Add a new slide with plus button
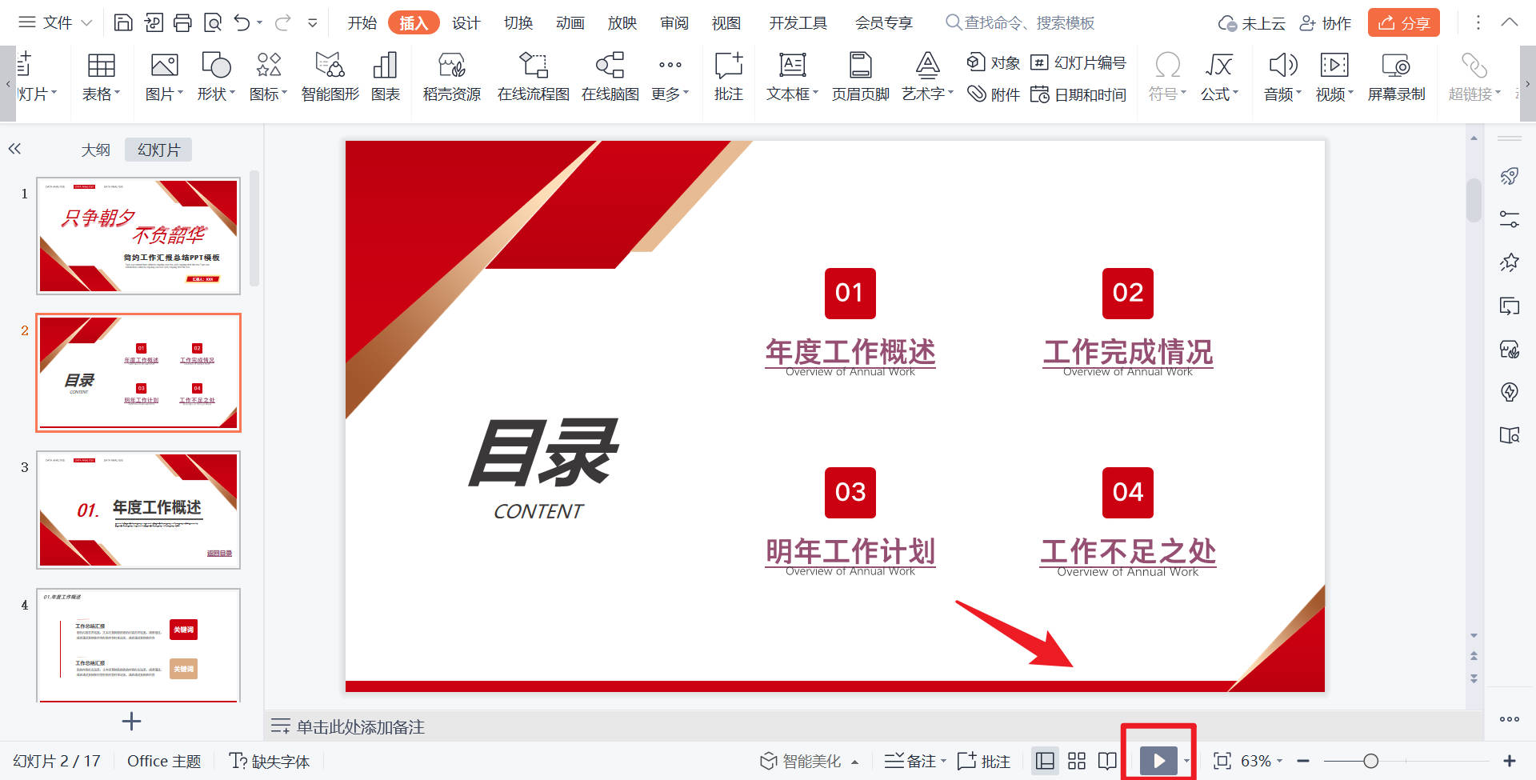1536x780 pixels. coord(131,722)
